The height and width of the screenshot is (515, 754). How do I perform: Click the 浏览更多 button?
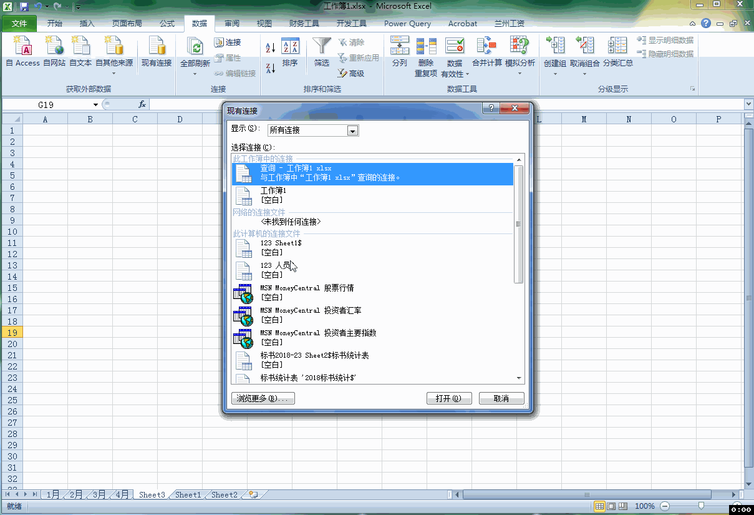[263, 398]
